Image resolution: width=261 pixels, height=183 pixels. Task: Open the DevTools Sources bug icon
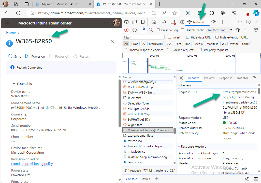coord(182,22)
